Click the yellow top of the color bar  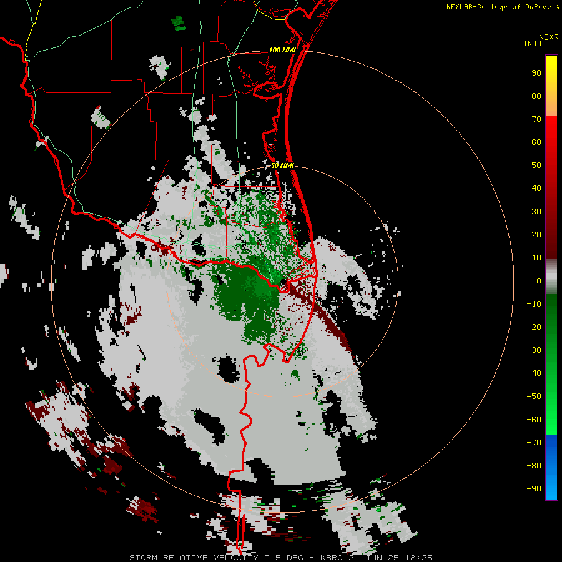click(x=551, y=66)
